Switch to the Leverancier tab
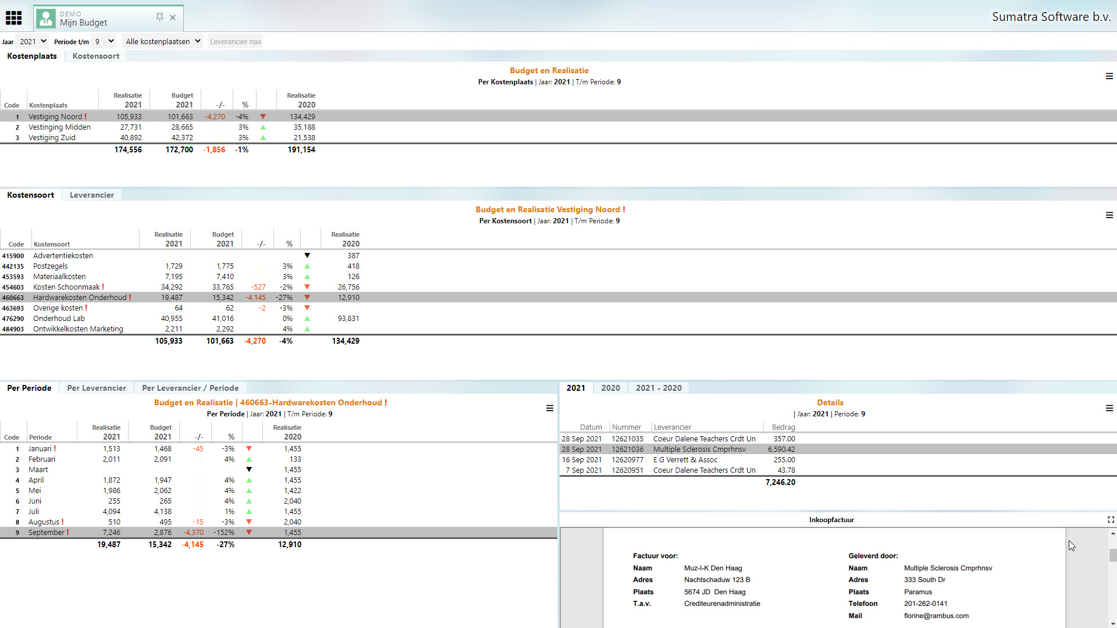Image resolution: width=1117 pixels, height=628 pixels. (x=92, y=195)
